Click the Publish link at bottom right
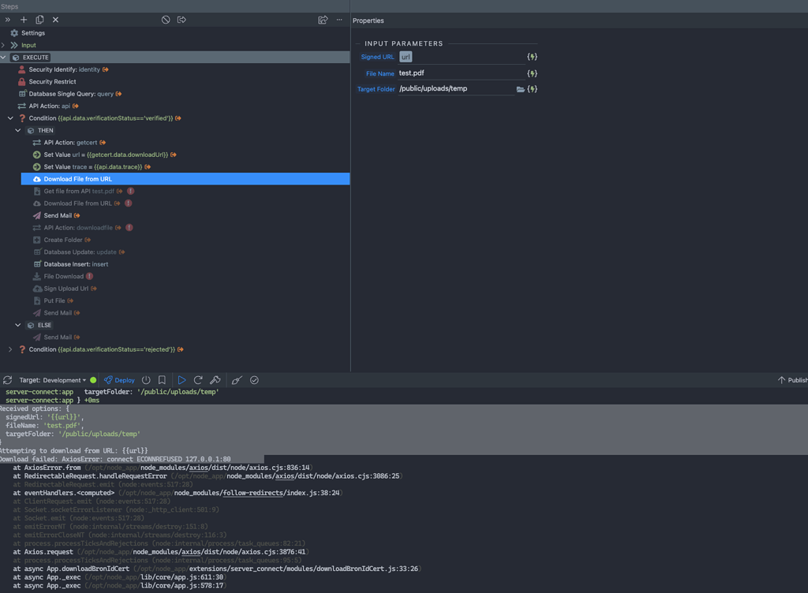808x593 pixels. click(x=791, y=380)
